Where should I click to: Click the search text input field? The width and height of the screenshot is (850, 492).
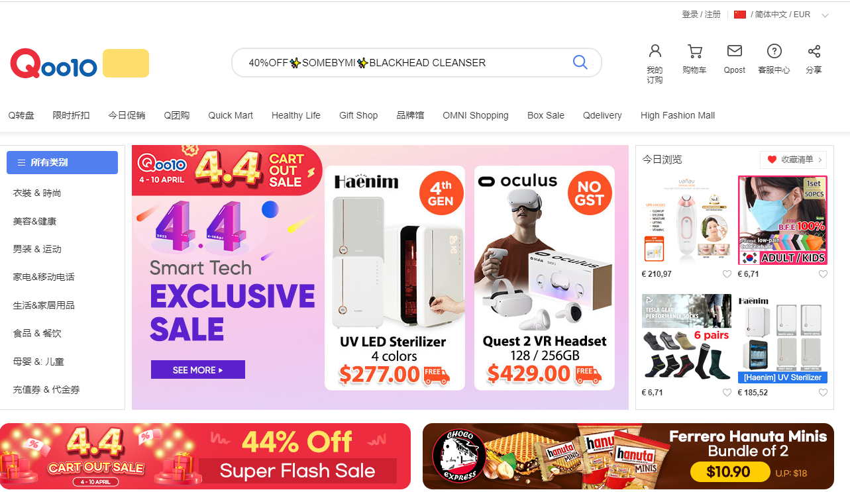coord(404,63)
